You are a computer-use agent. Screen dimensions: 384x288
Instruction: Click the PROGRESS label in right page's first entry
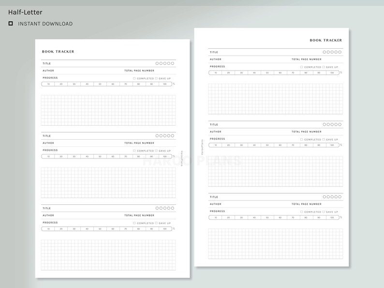coord(217,67)
